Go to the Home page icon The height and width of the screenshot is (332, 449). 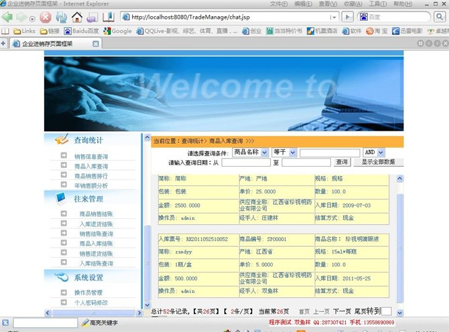coord(77,17)
